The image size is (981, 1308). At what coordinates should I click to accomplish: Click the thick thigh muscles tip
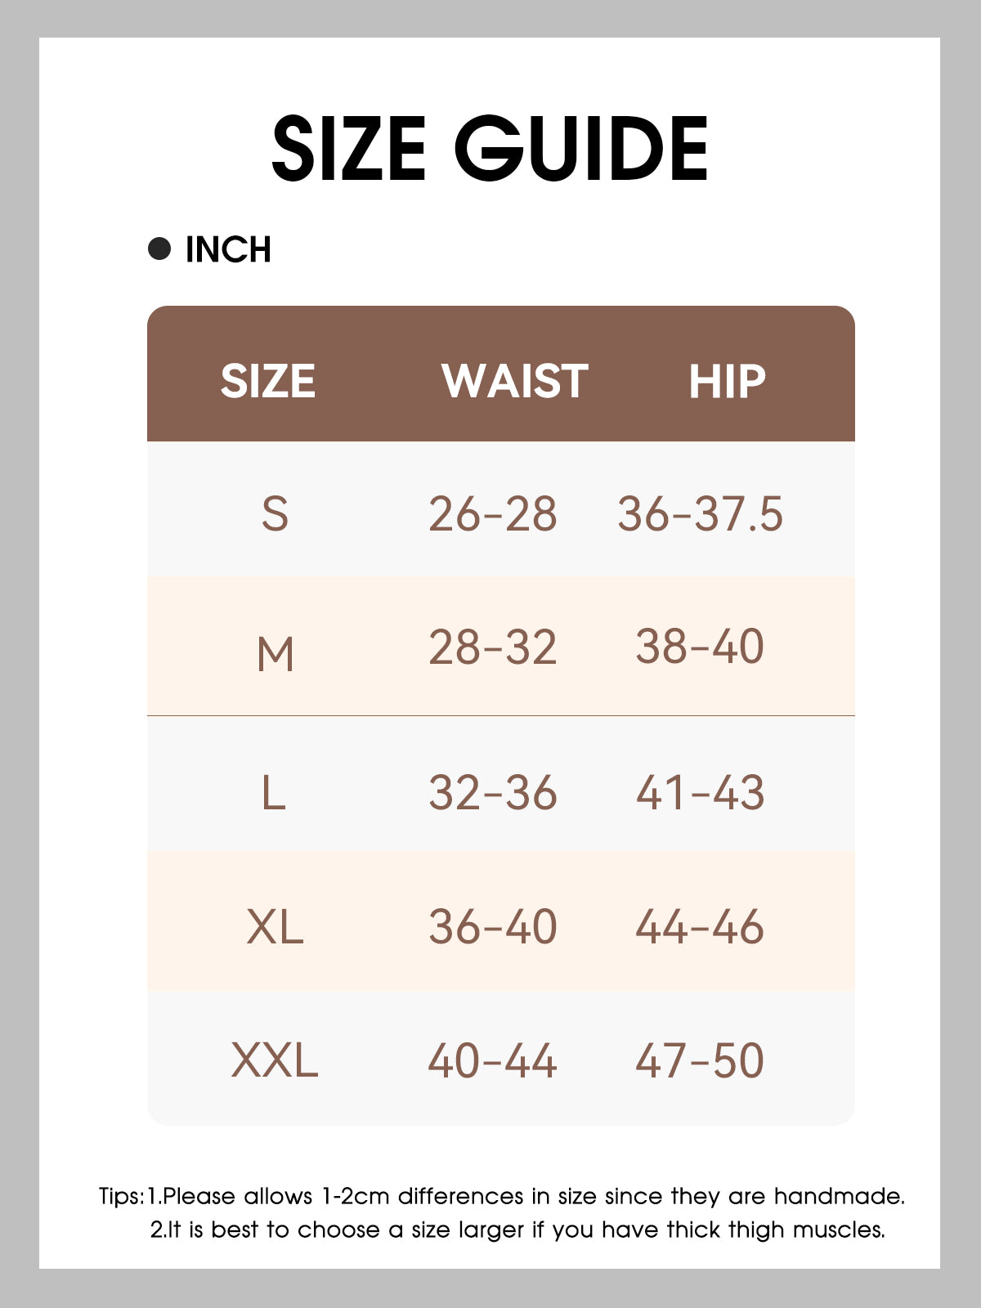[x=517, y=1230]
